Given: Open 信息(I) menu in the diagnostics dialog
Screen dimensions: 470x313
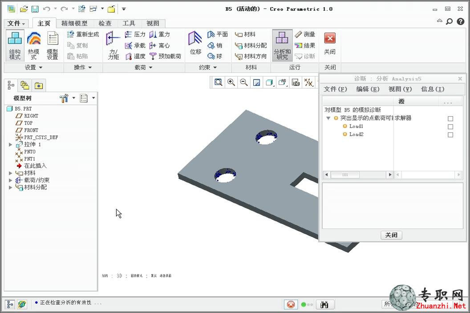Looking at the screenshot, I should tap(433, 89).
